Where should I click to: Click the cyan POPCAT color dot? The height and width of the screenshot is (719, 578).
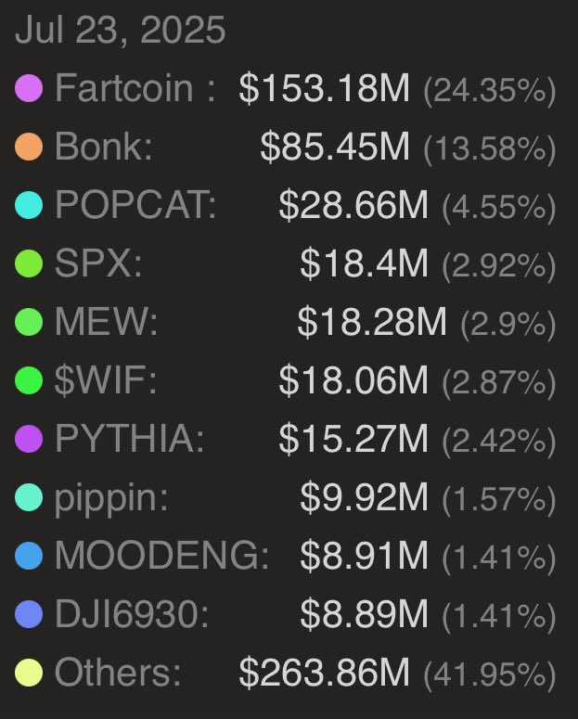(29, 205)
